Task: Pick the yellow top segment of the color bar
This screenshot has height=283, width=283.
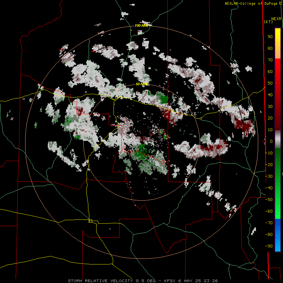Action: coord(278,43)
